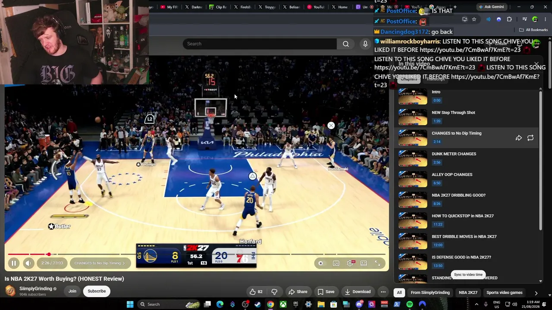
Task: Switch to the My FIR browser tab
Action: (x=169, y=7)
